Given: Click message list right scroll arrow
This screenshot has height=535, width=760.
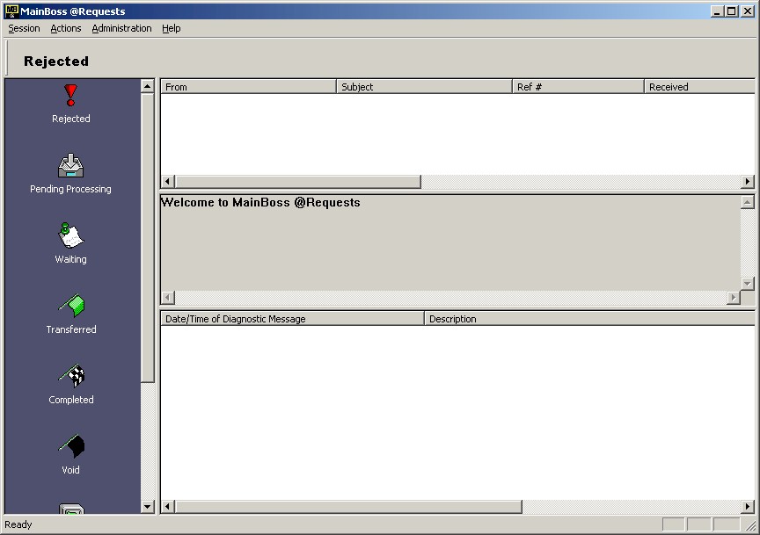Looking at the screenshot, I should tap(748, 182).
